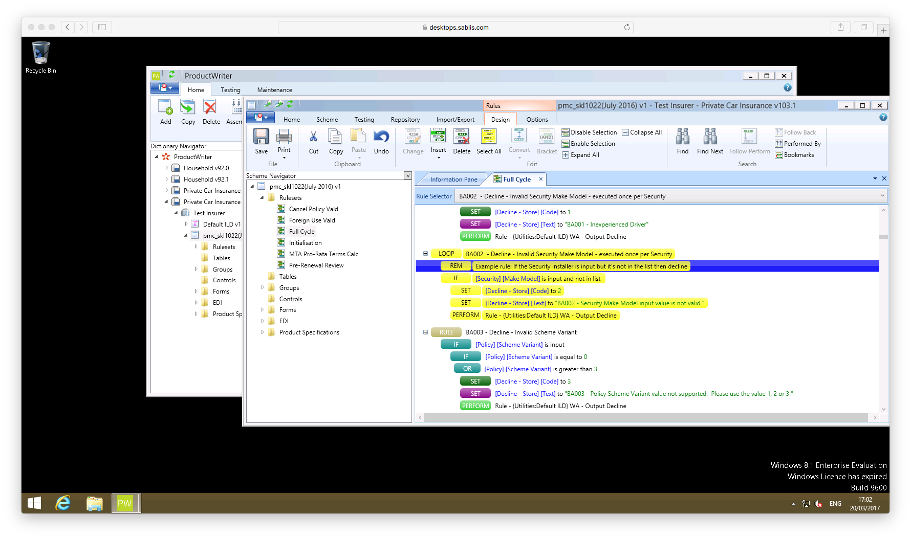Click the Find binoculars icon
911x539 pixels.
click(682, 137)
